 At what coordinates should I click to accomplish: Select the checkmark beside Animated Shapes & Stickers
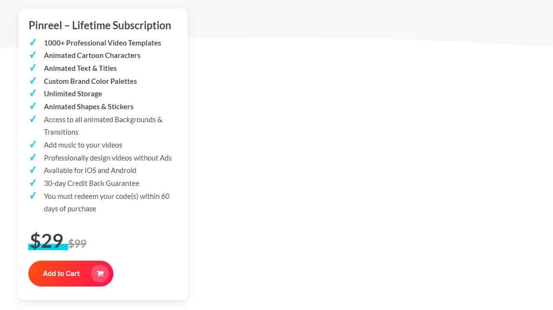click(33, 106)
